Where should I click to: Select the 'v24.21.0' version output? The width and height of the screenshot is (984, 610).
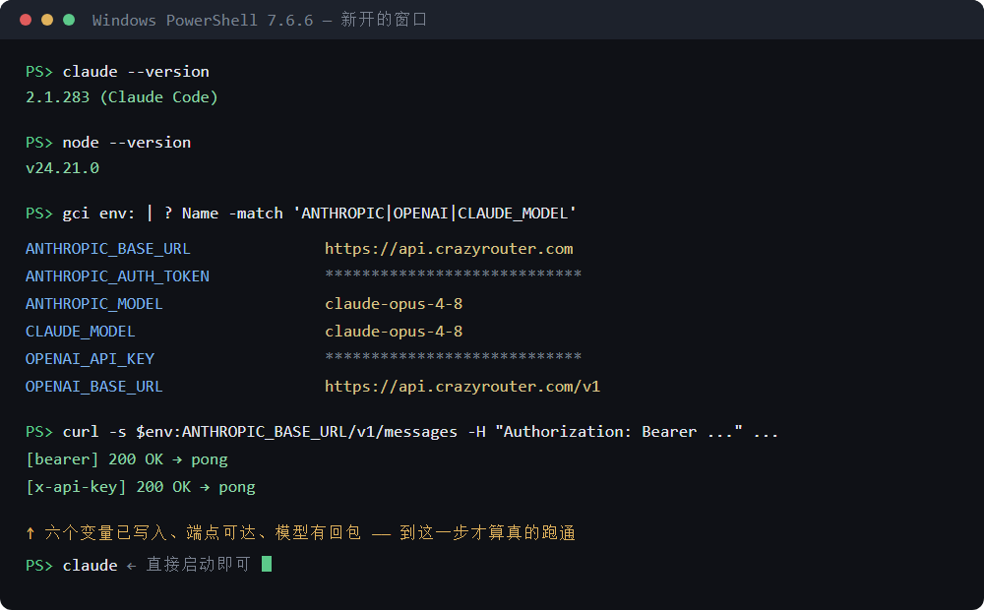coord(62,168)
